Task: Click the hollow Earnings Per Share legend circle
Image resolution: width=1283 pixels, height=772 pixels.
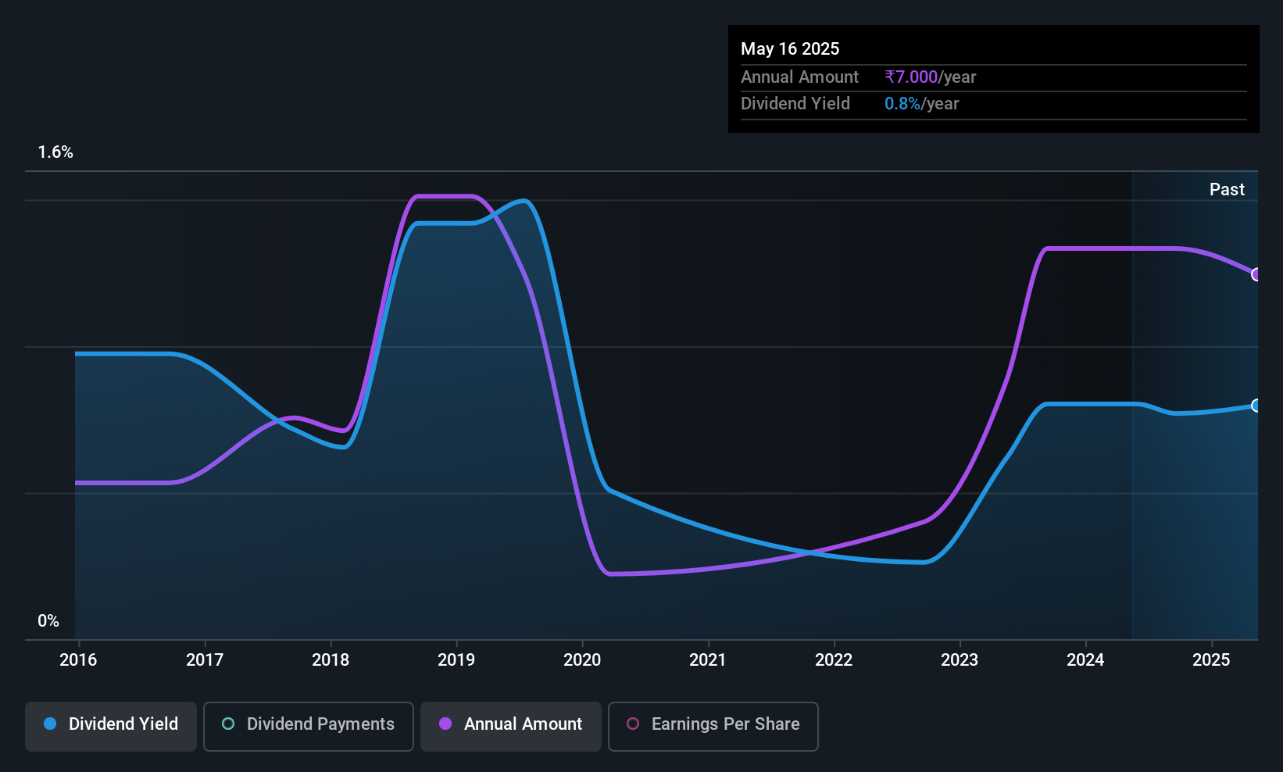Action: [x=633, y=724]
